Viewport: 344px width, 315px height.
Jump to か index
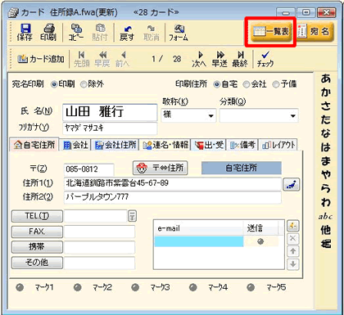point(325,92)
